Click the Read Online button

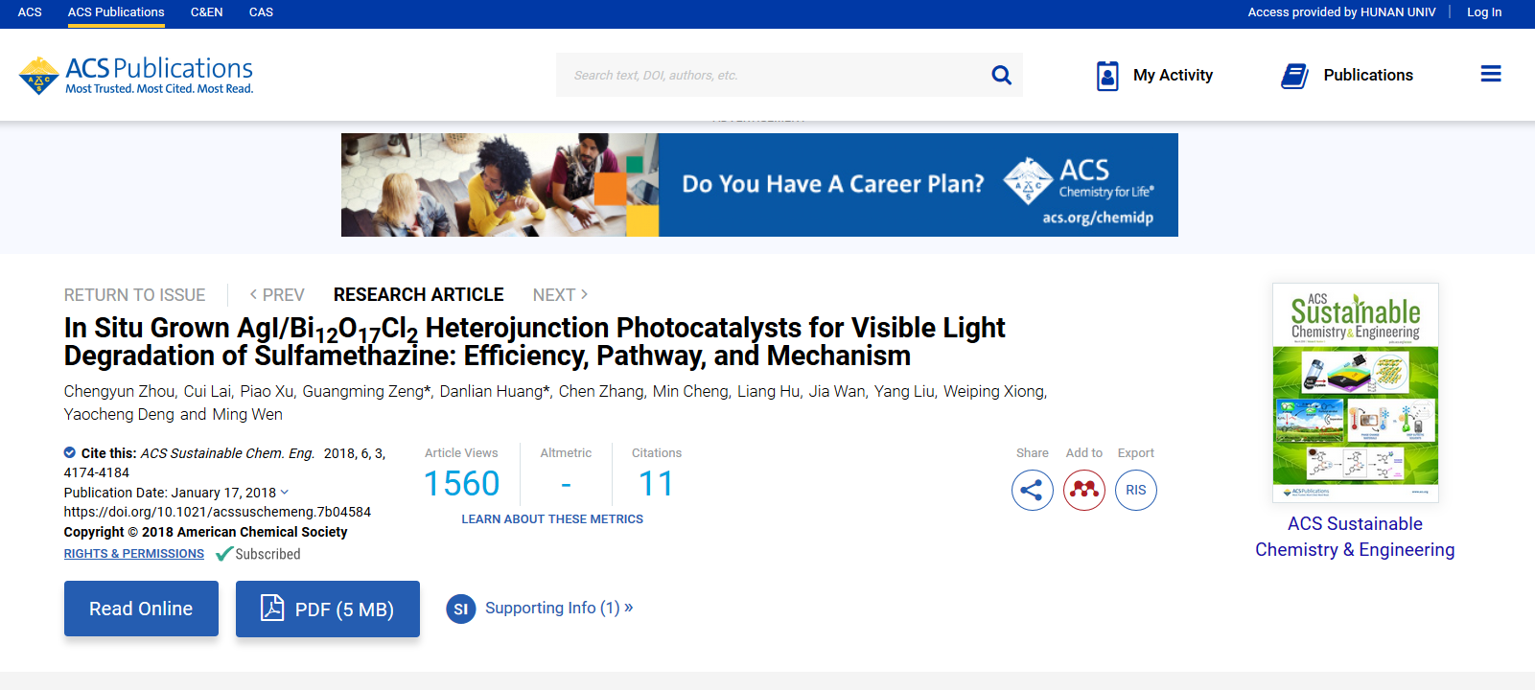141,609
